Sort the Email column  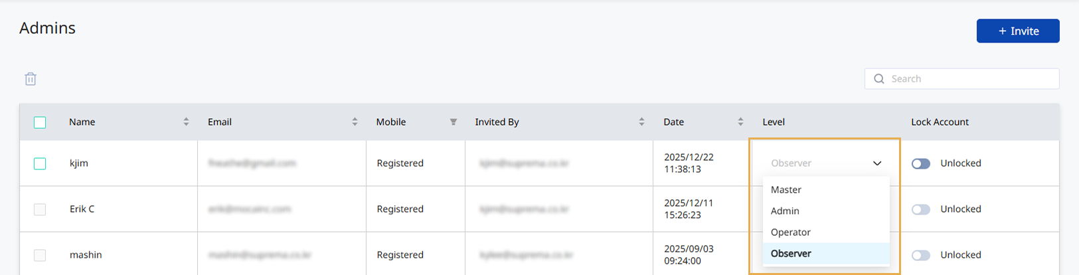tap(355, 122)
